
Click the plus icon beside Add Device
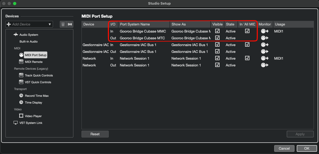[9, 24]
